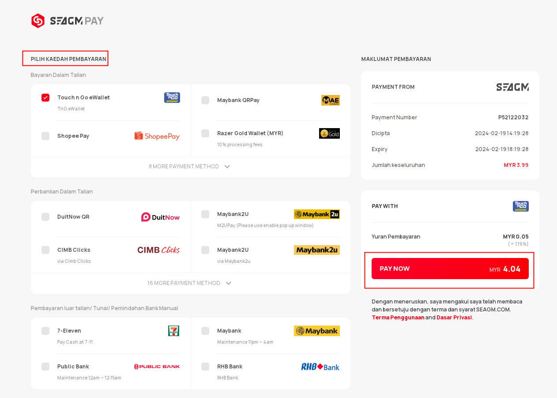The width and height of the screenshot is (557, 398).
Task: Click the yellow Maybank logo in offline section
Action: 317,331
